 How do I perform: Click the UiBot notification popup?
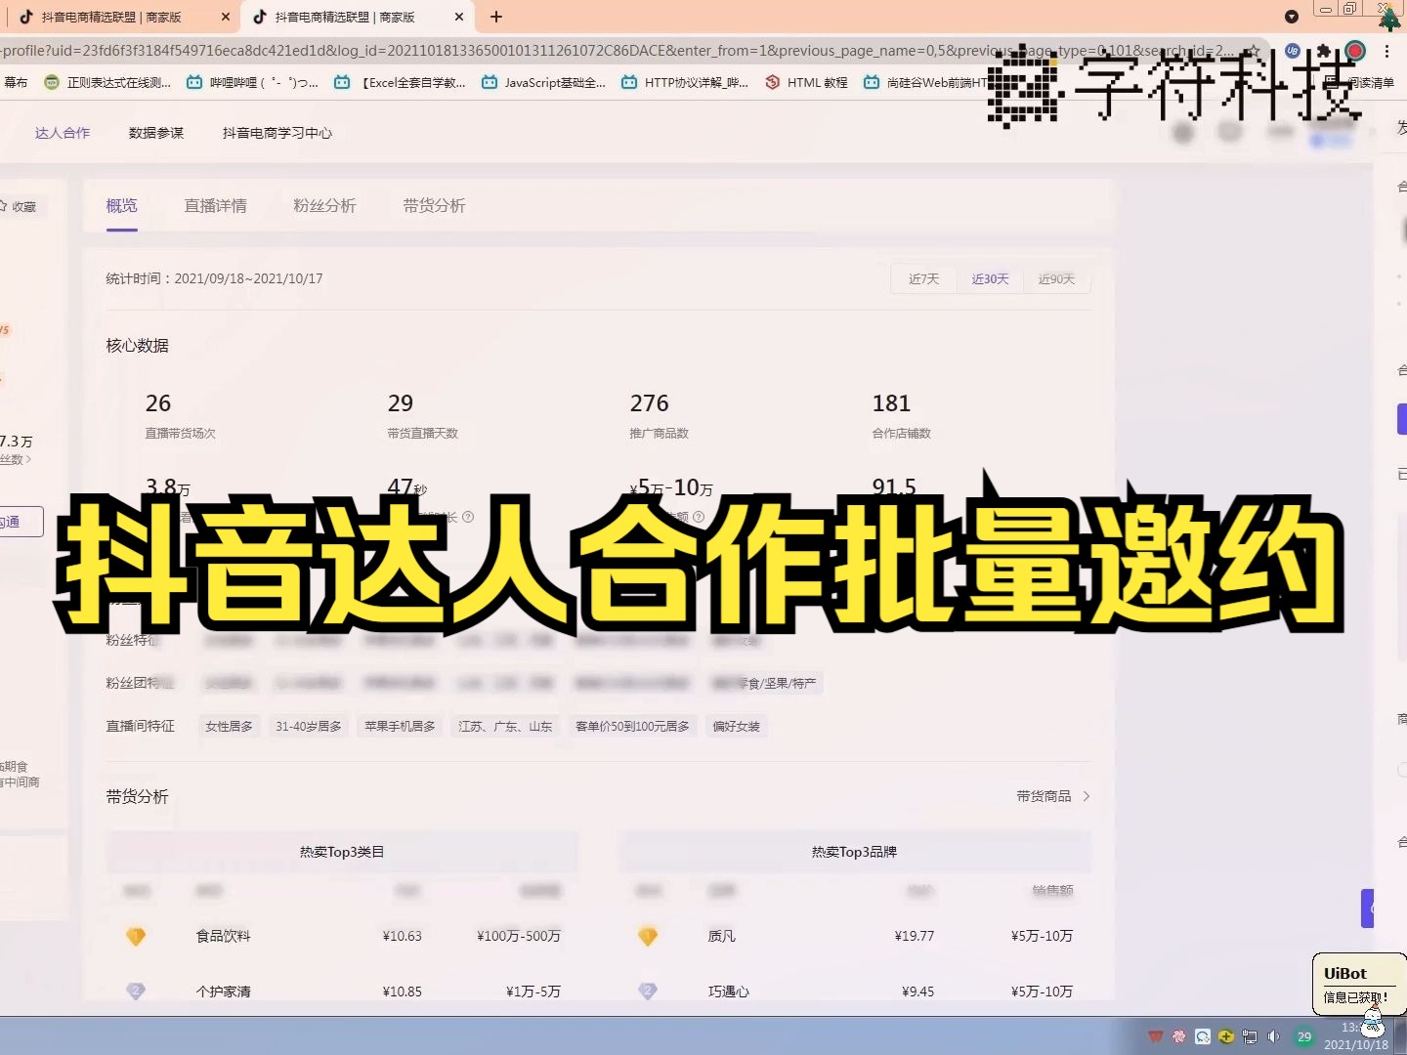point(1358,985)
